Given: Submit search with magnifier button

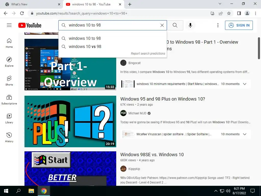Looking at the screenshot, I should click(175, 25).
